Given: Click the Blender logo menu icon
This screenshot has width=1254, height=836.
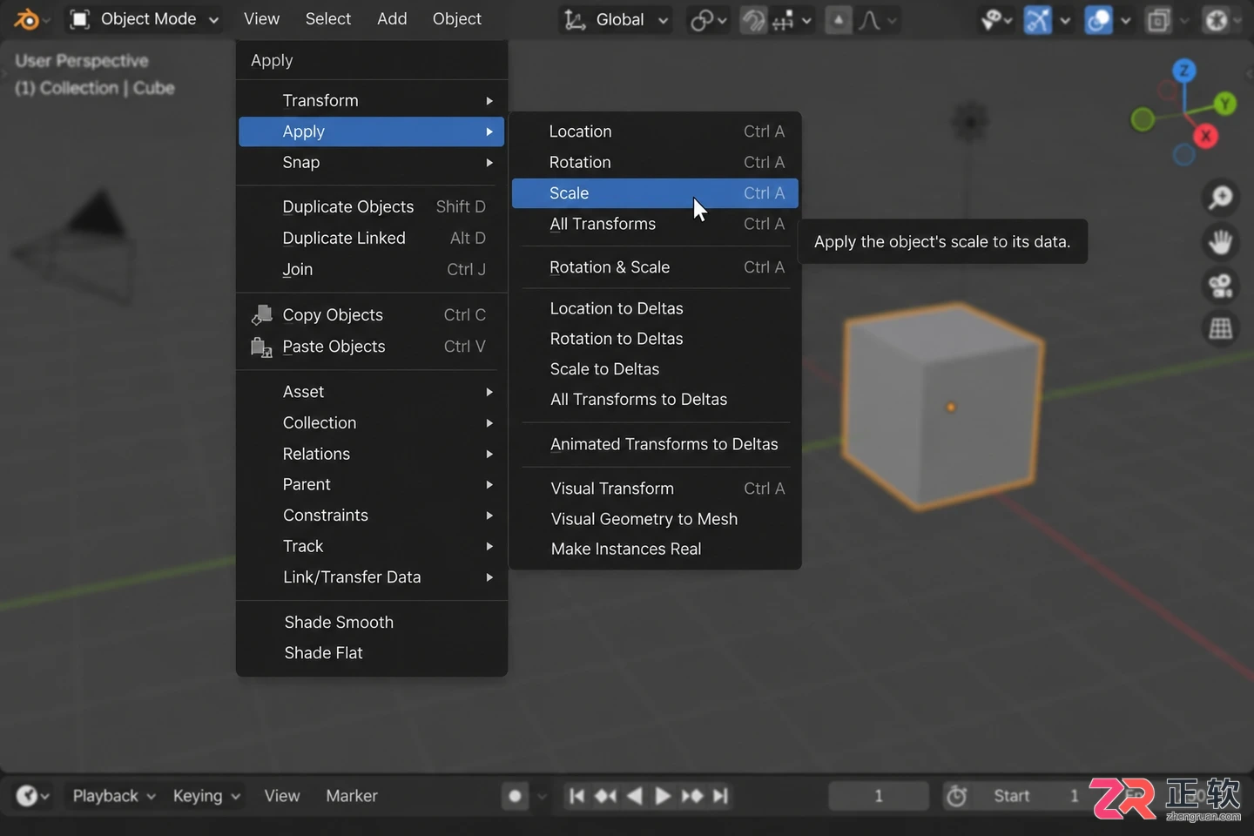Looking at the screenshot, I should [27, 19].
